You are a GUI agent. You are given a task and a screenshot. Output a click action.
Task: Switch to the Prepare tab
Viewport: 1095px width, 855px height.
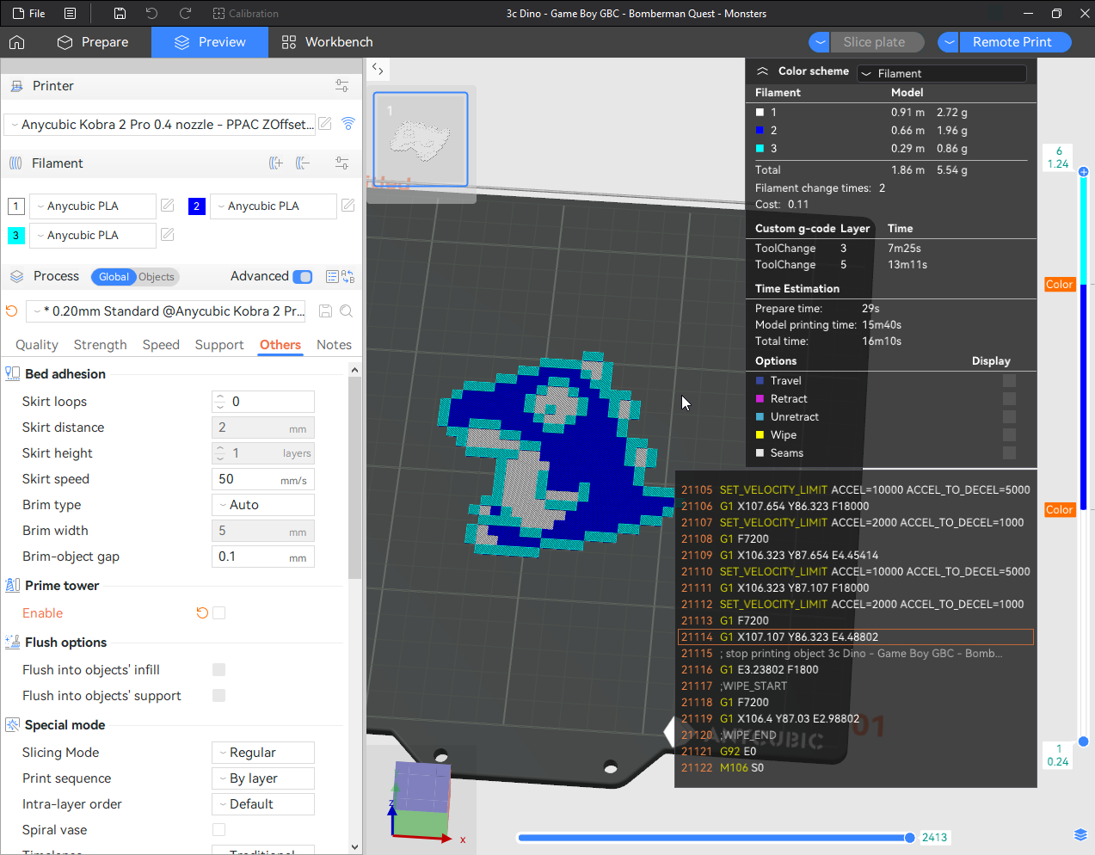coord(93,42)
